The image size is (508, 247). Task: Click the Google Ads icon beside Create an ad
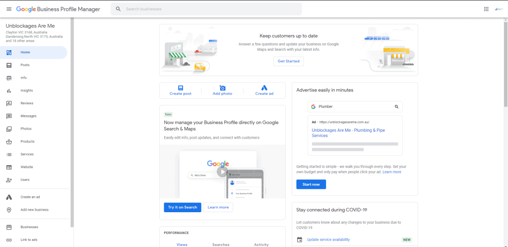pyautogui.click(x=9, y=197)
